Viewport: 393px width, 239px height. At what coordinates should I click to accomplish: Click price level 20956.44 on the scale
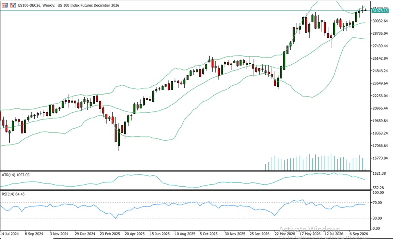tap(380, 108)
